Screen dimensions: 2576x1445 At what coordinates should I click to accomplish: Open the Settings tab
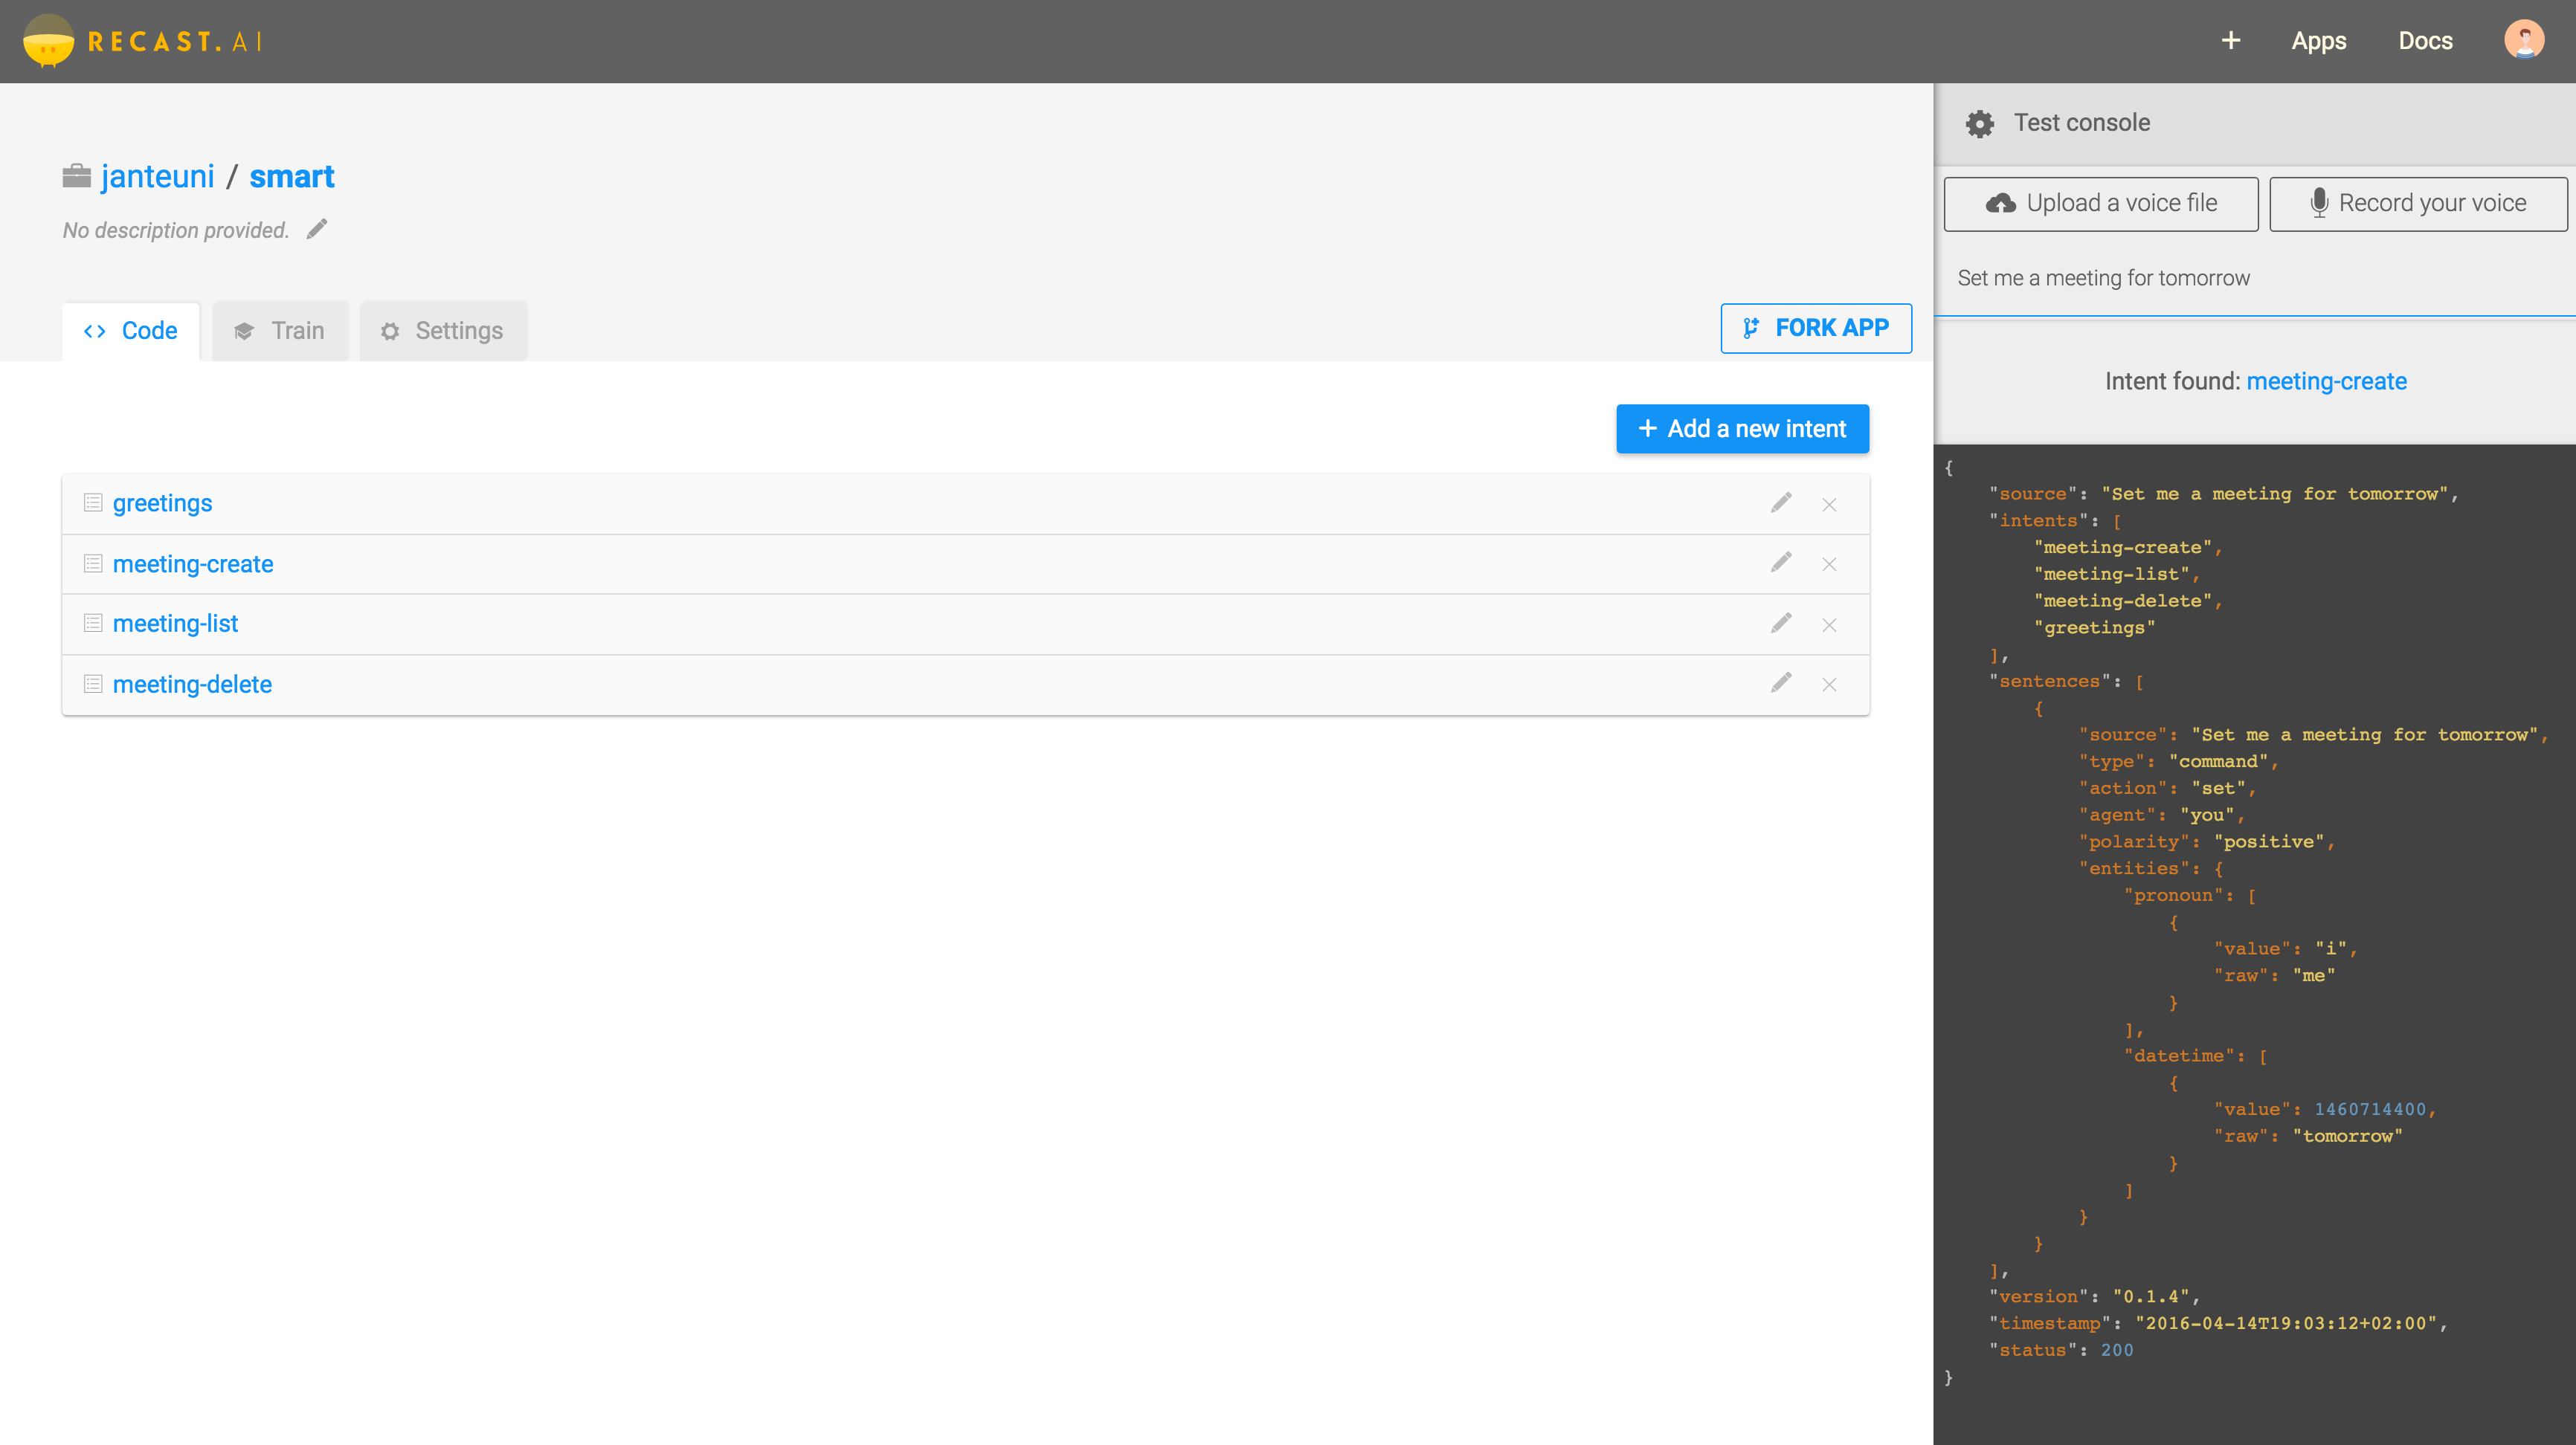(443, 331)
